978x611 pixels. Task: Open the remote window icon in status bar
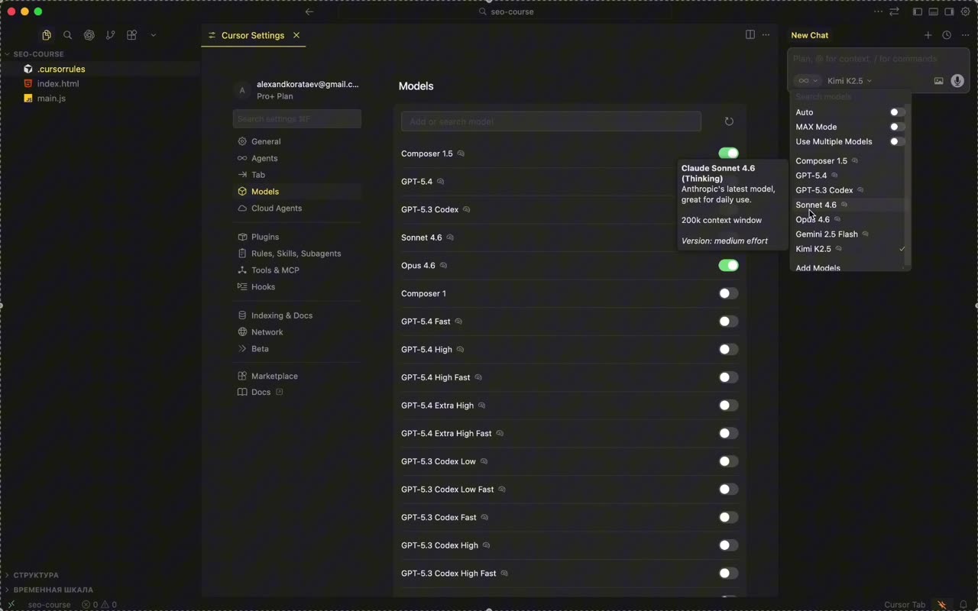click(x=11, y=605)
